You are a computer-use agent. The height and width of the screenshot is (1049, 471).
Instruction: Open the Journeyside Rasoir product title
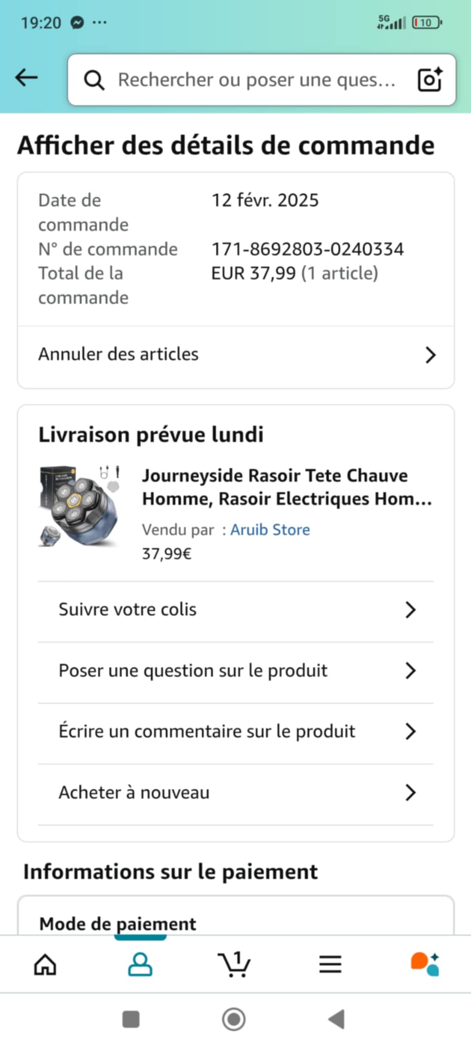[x=286, y=487]
